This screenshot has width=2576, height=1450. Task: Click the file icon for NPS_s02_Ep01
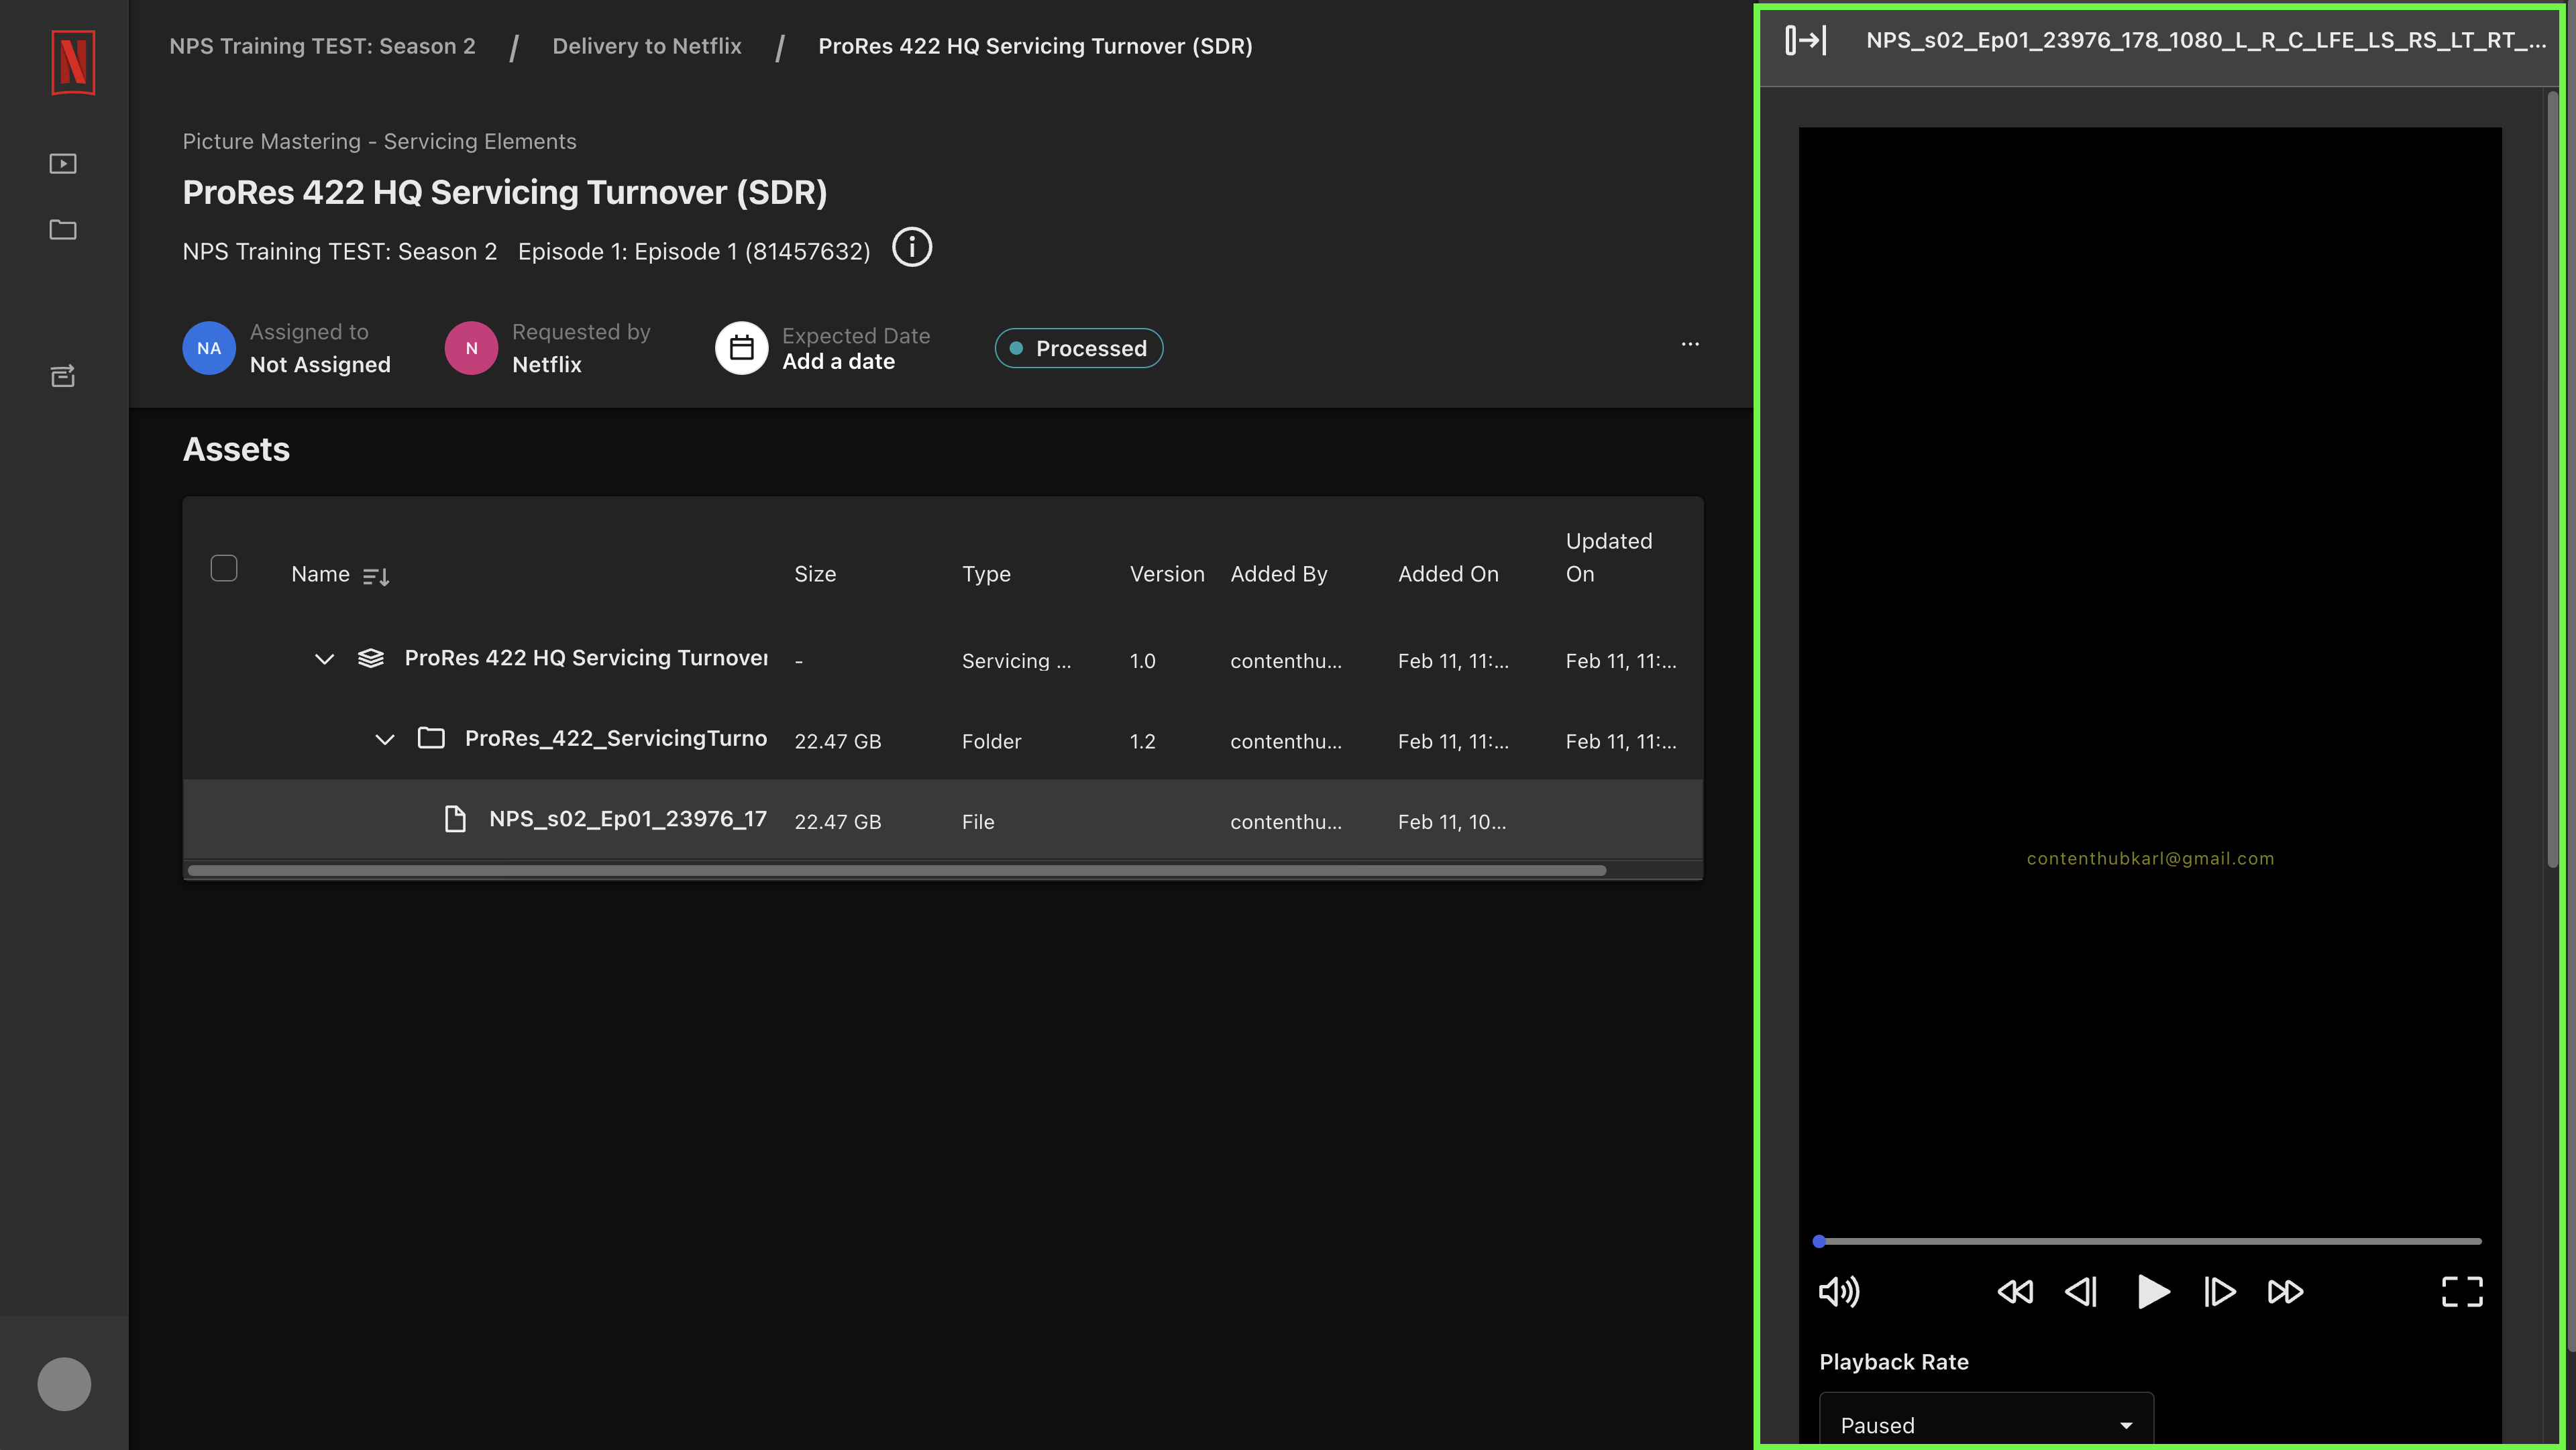tap(455, 819)
